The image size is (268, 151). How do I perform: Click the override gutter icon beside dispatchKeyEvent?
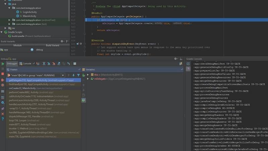pos(78,44)
